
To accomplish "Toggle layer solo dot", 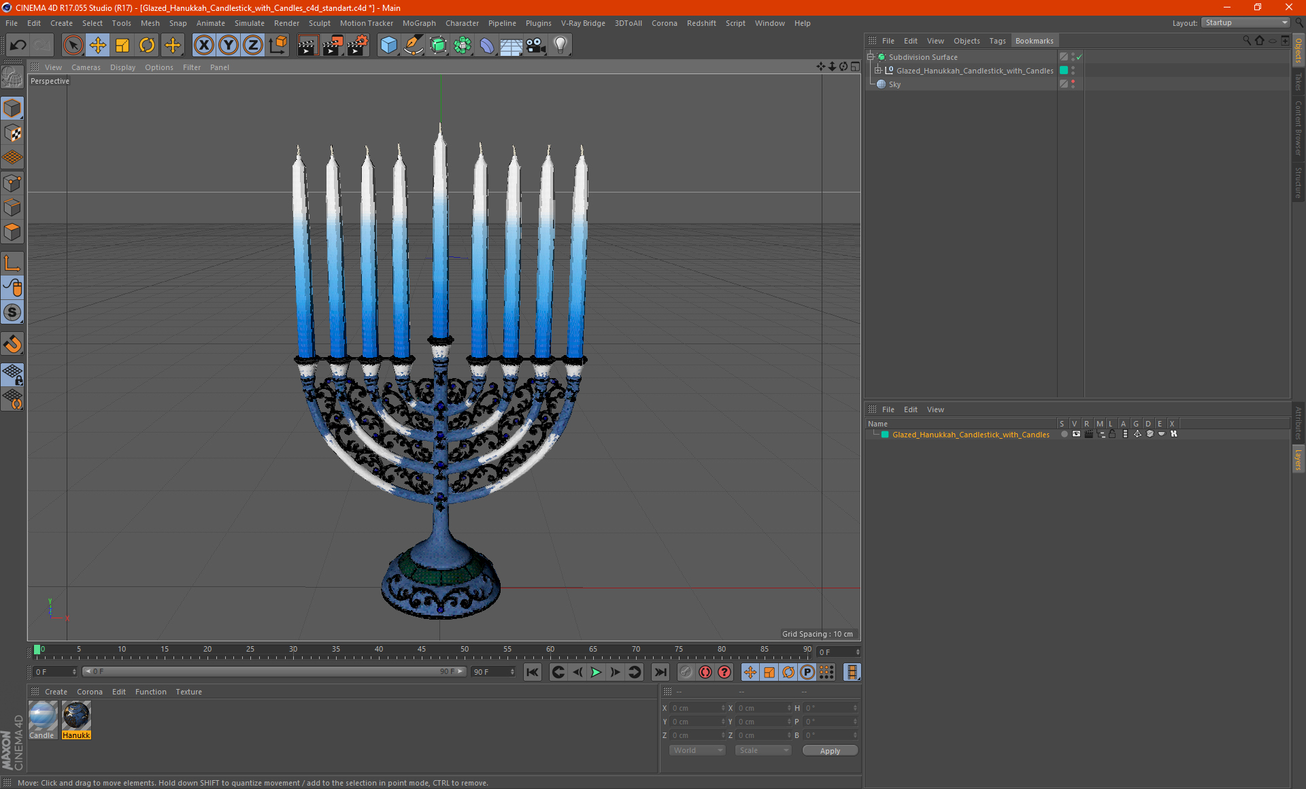I will click(1065, 434).
